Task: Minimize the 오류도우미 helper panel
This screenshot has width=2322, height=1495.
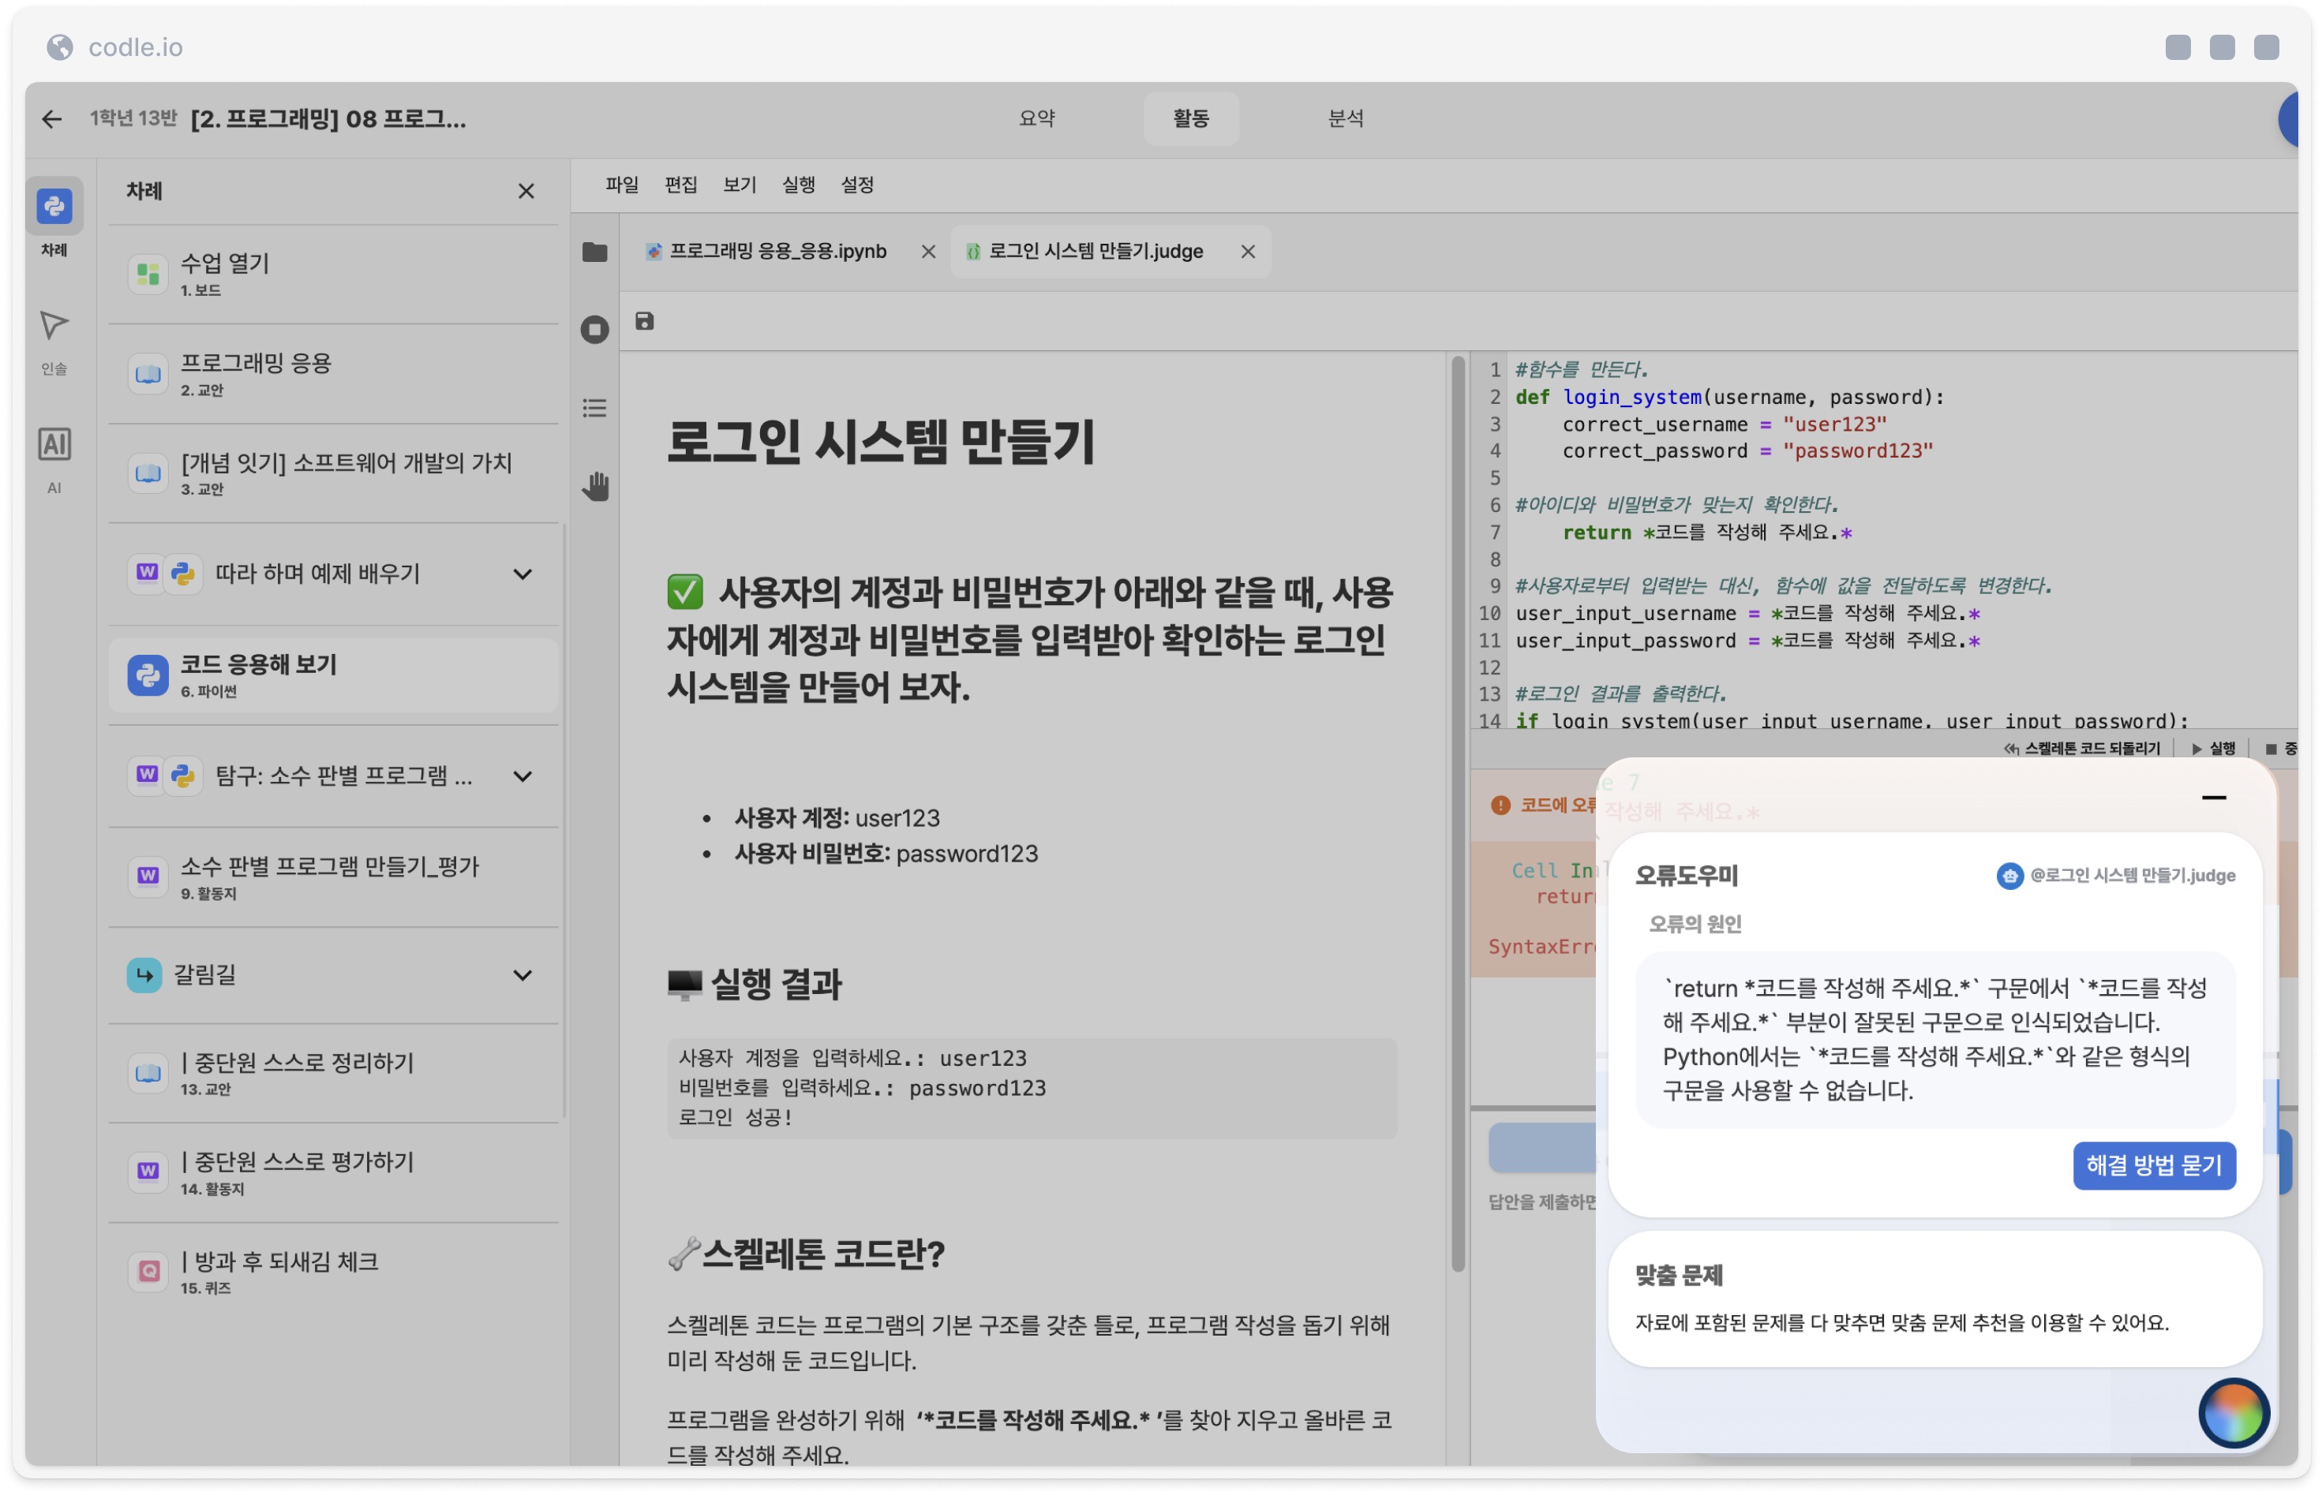Action: click(2213, 797)
